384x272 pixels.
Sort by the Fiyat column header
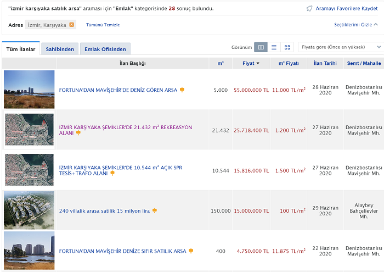pos(251,64)
